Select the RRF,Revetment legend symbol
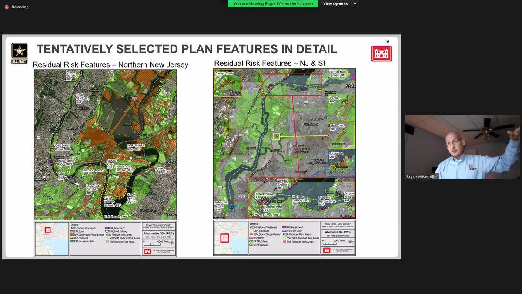 107,227
